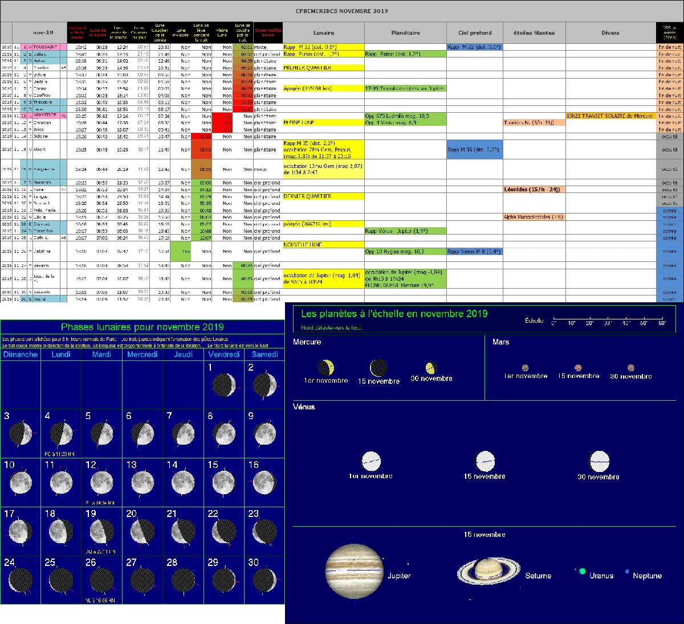Select the moon image on day 3

[x=21, y=433]
